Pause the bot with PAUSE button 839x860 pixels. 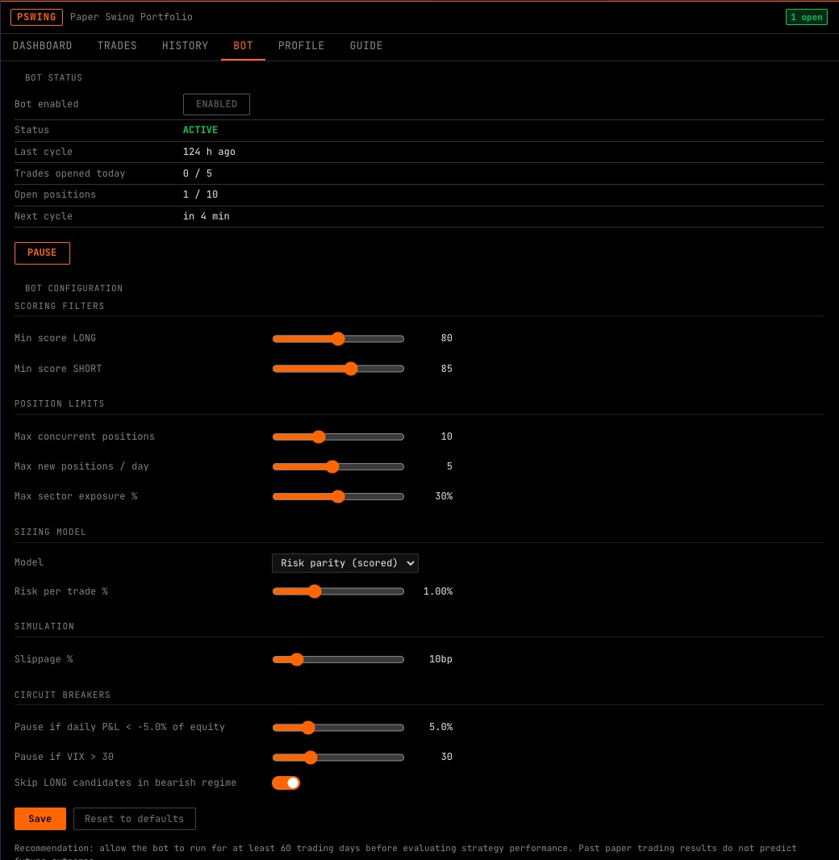42,253
